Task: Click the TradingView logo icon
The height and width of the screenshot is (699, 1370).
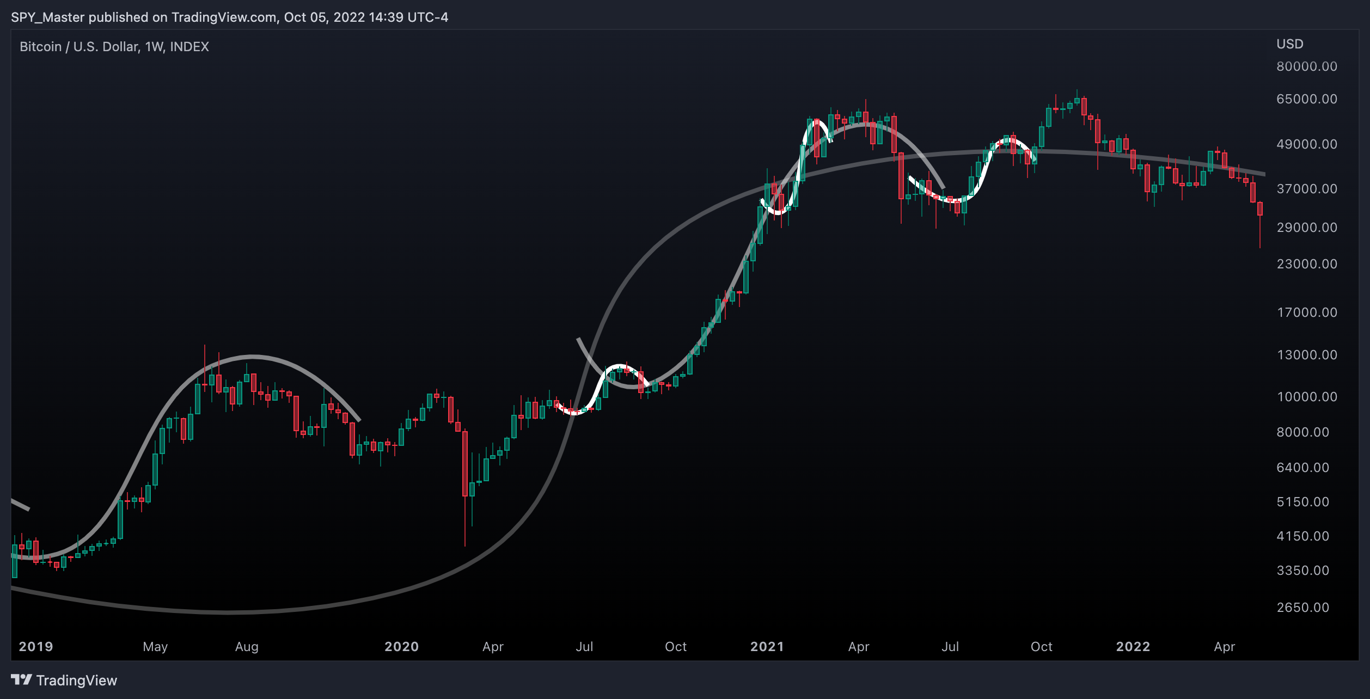Action: coord(21,679)
